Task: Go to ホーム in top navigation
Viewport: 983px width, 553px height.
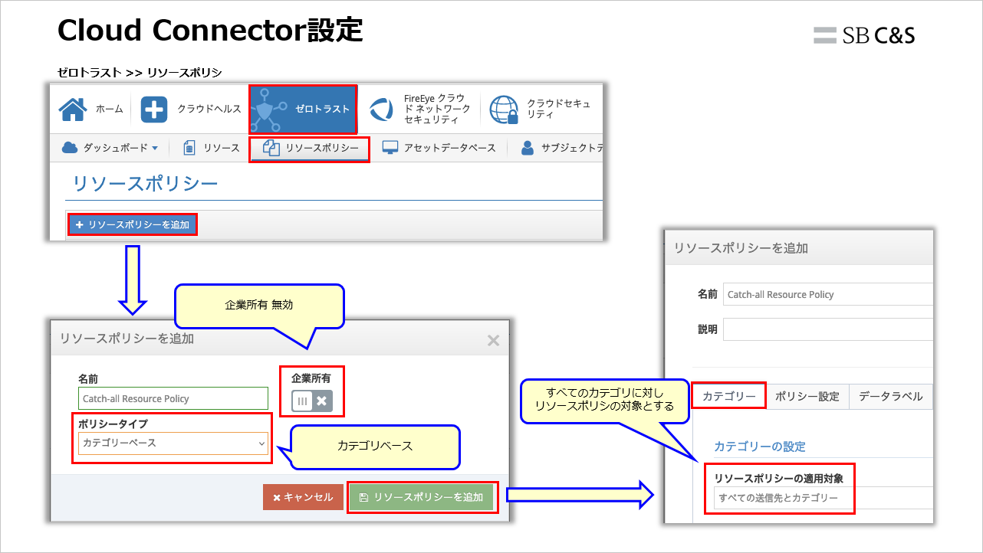Action: click(x=90, y=110)
